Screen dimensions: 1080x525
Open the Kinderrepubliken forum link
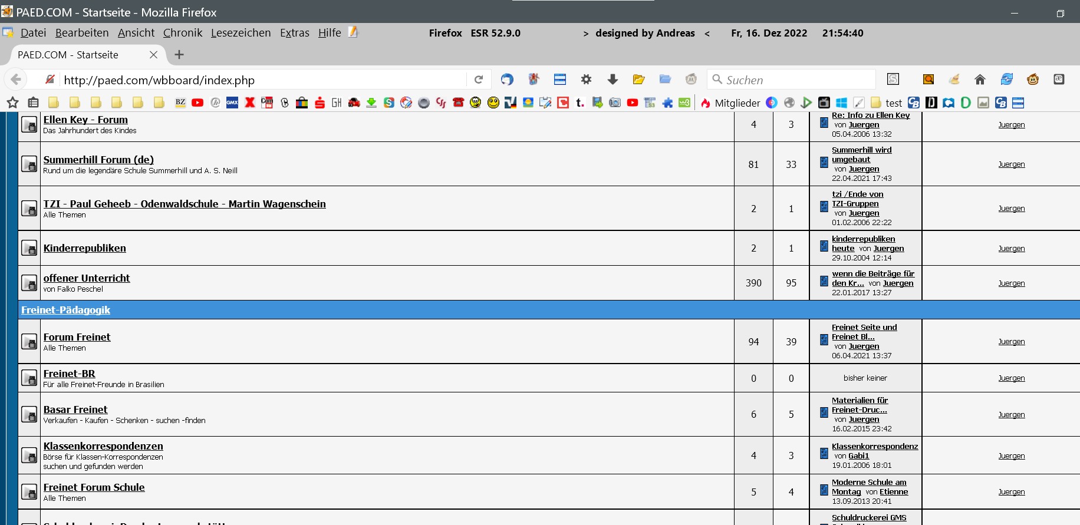click(85, 248)
